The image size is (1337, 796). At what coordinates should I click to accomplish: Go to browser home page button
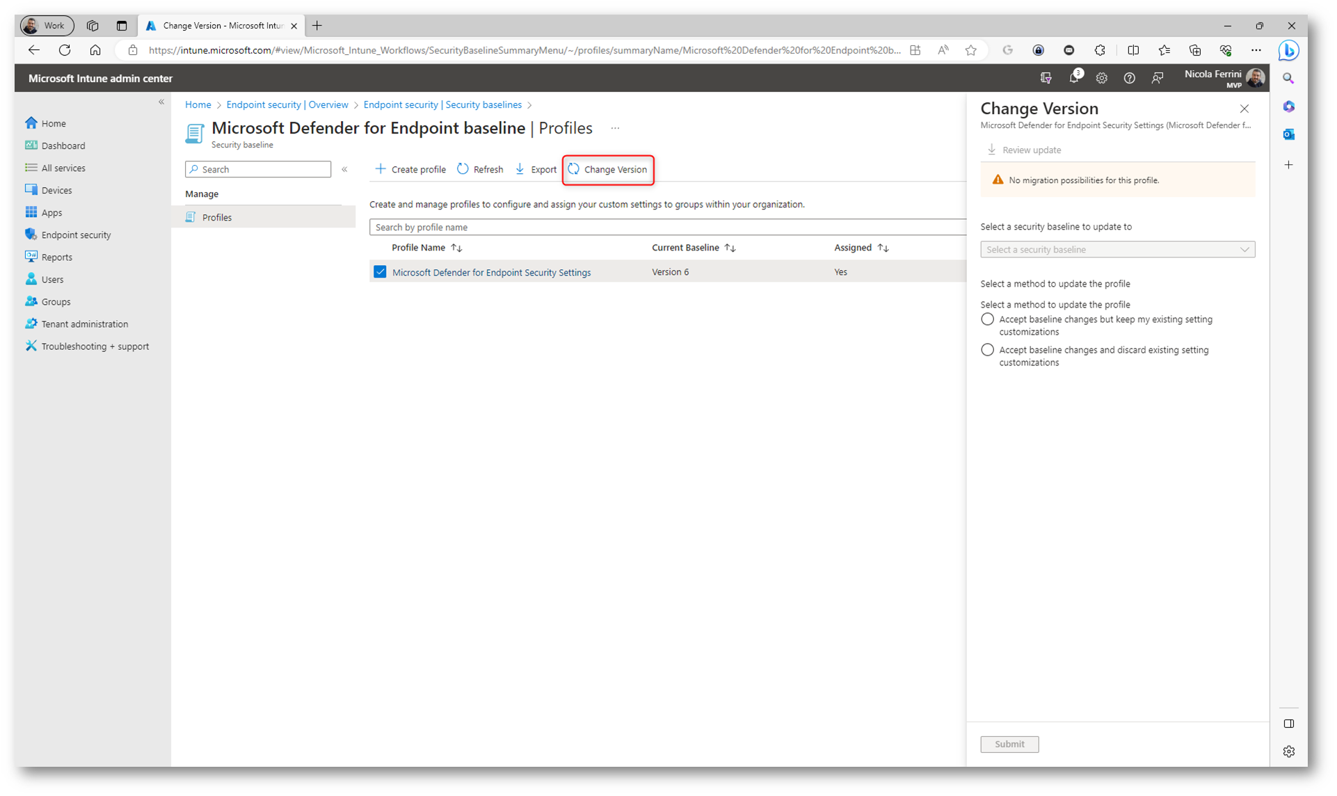point(95,50)
